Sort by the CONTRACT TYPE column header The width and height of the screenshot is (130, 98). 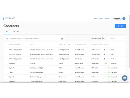[64, 44]
